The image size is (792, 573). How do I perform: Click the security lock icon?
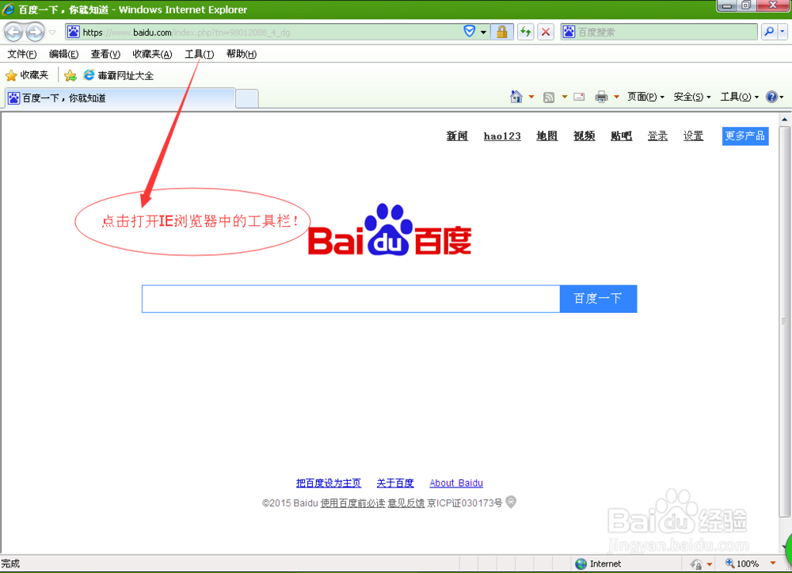click(x=501, y=32)
